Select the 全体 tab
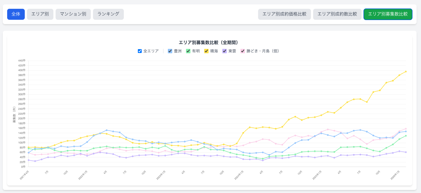421x193 pixels. tap(16, 14)
